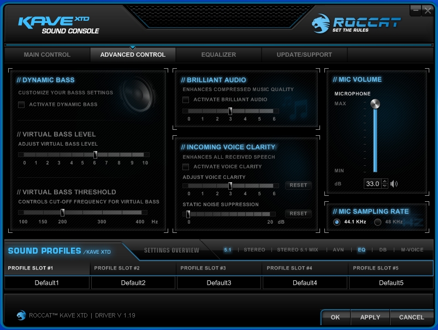
Task: Click the M-VOICE indicator in settings overview
Action: coord(412,250)
